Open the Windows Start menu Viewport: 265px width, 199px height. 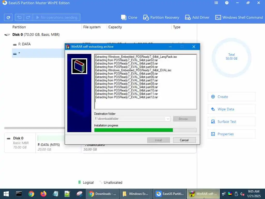[x=6, y=194]
